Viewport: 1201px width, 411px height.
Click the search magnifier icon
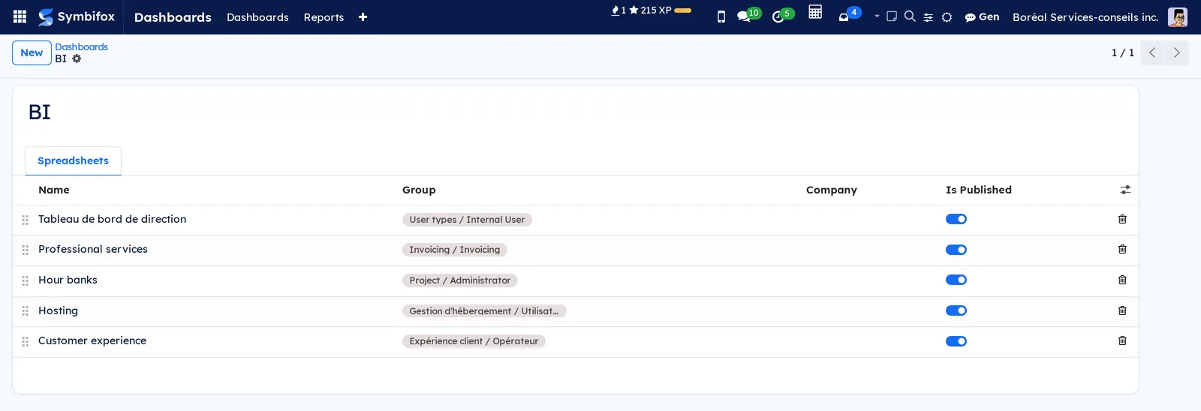click(x=910, y=16)
